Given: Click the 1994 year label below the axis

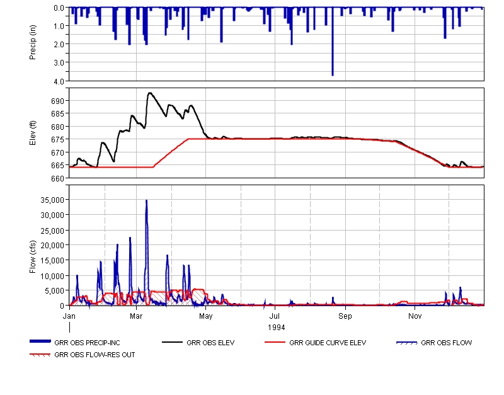Looking at the screenshot, I should [276, 327].
